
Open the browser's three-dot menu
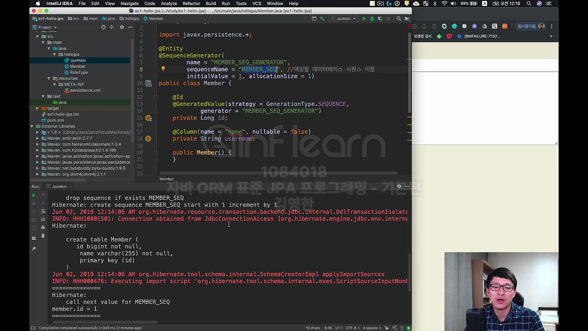tap(552, 26)
